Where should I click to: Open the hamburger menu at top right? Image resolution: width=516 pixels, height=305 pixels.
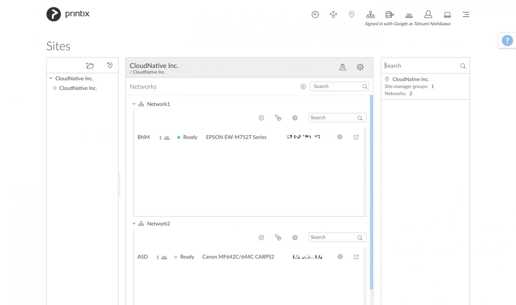(466, 15)
